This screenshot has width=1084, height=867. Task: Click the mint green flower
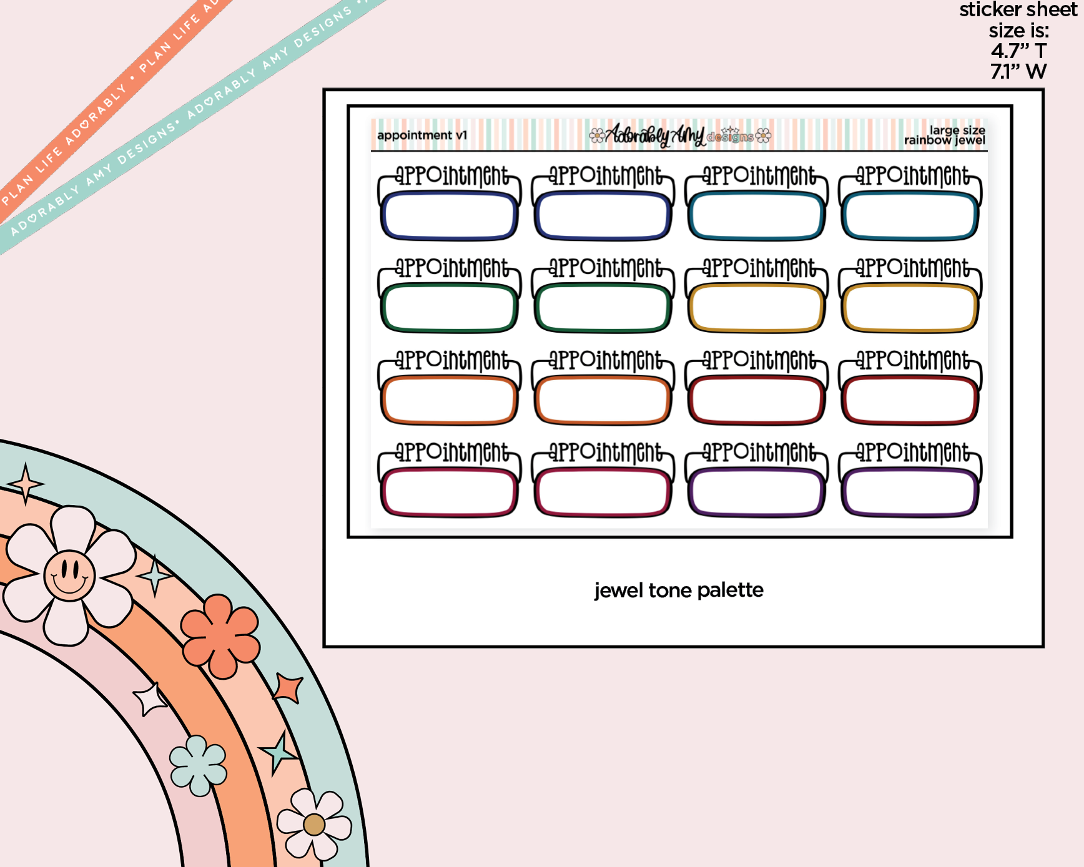coord(198,765)
